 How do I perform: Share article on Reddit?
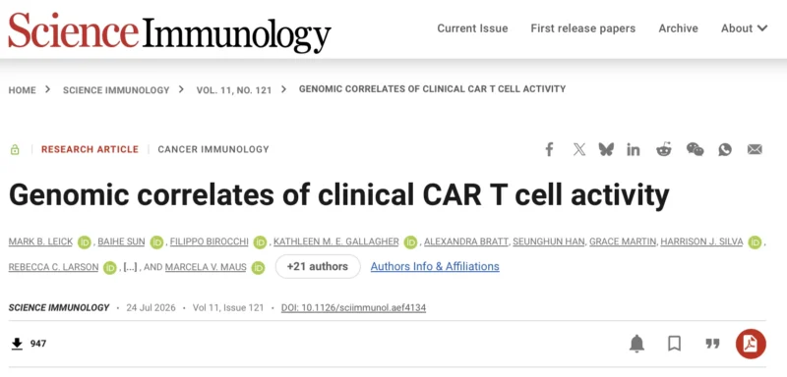click(664, 149)
